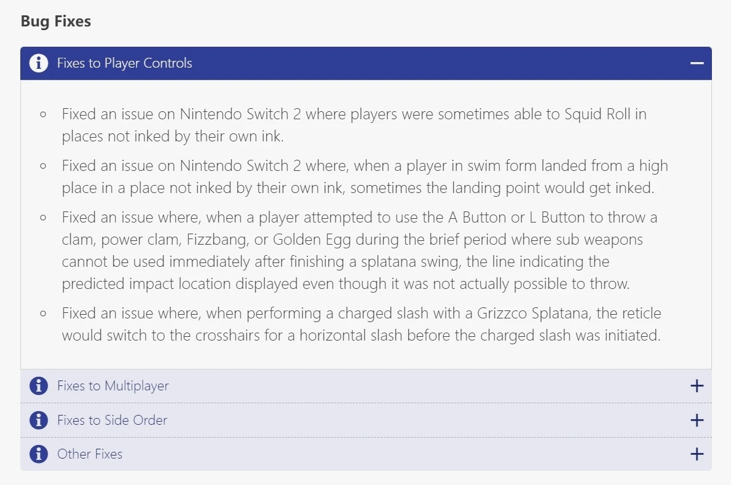The width and height of the screenshot is (731, 485).
Task: Click info icon beside Other Fixes
Action: tap(38, 454)
